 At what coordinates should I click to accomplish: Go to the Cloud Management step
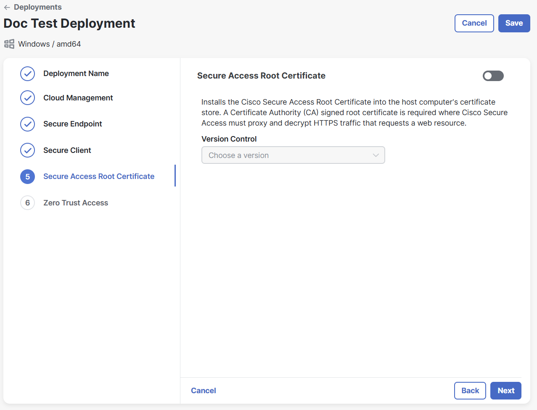click(78, 98)
